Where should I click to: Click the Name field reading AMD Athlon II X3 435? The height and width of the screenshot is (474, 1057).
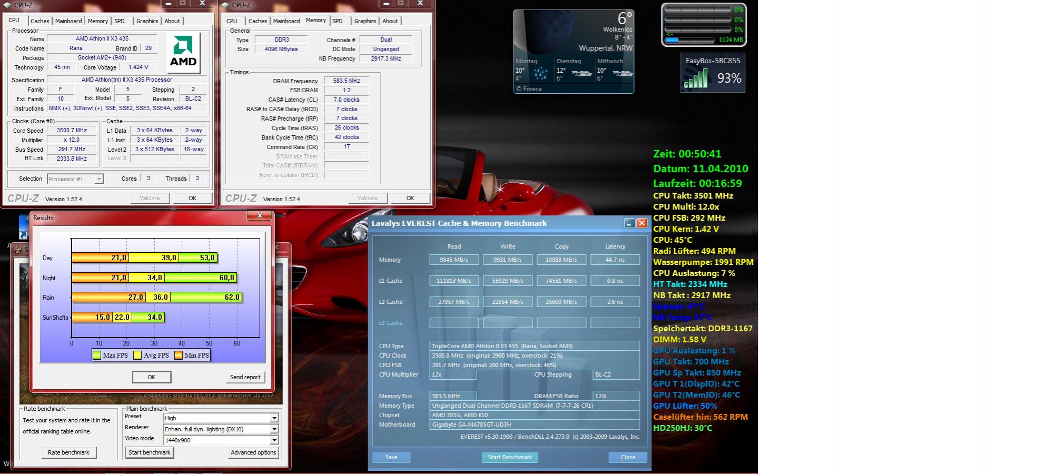click(x=102, y=39)
